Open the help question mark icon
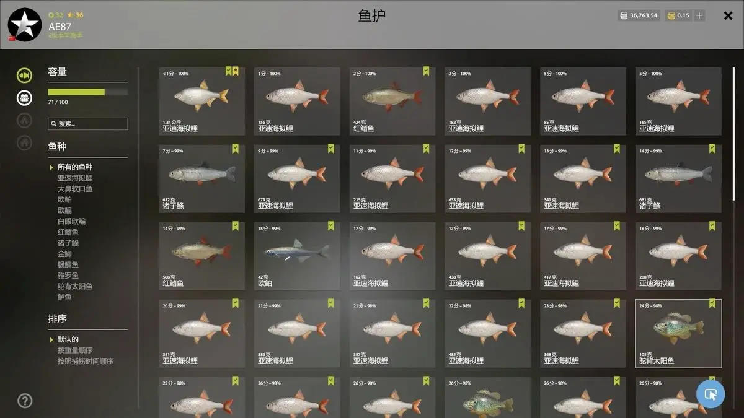Image resolution: width=744 pixels, height=418 pixels. coord(25,401)
